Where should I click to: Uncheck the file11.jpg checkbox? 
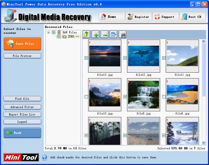164,58
